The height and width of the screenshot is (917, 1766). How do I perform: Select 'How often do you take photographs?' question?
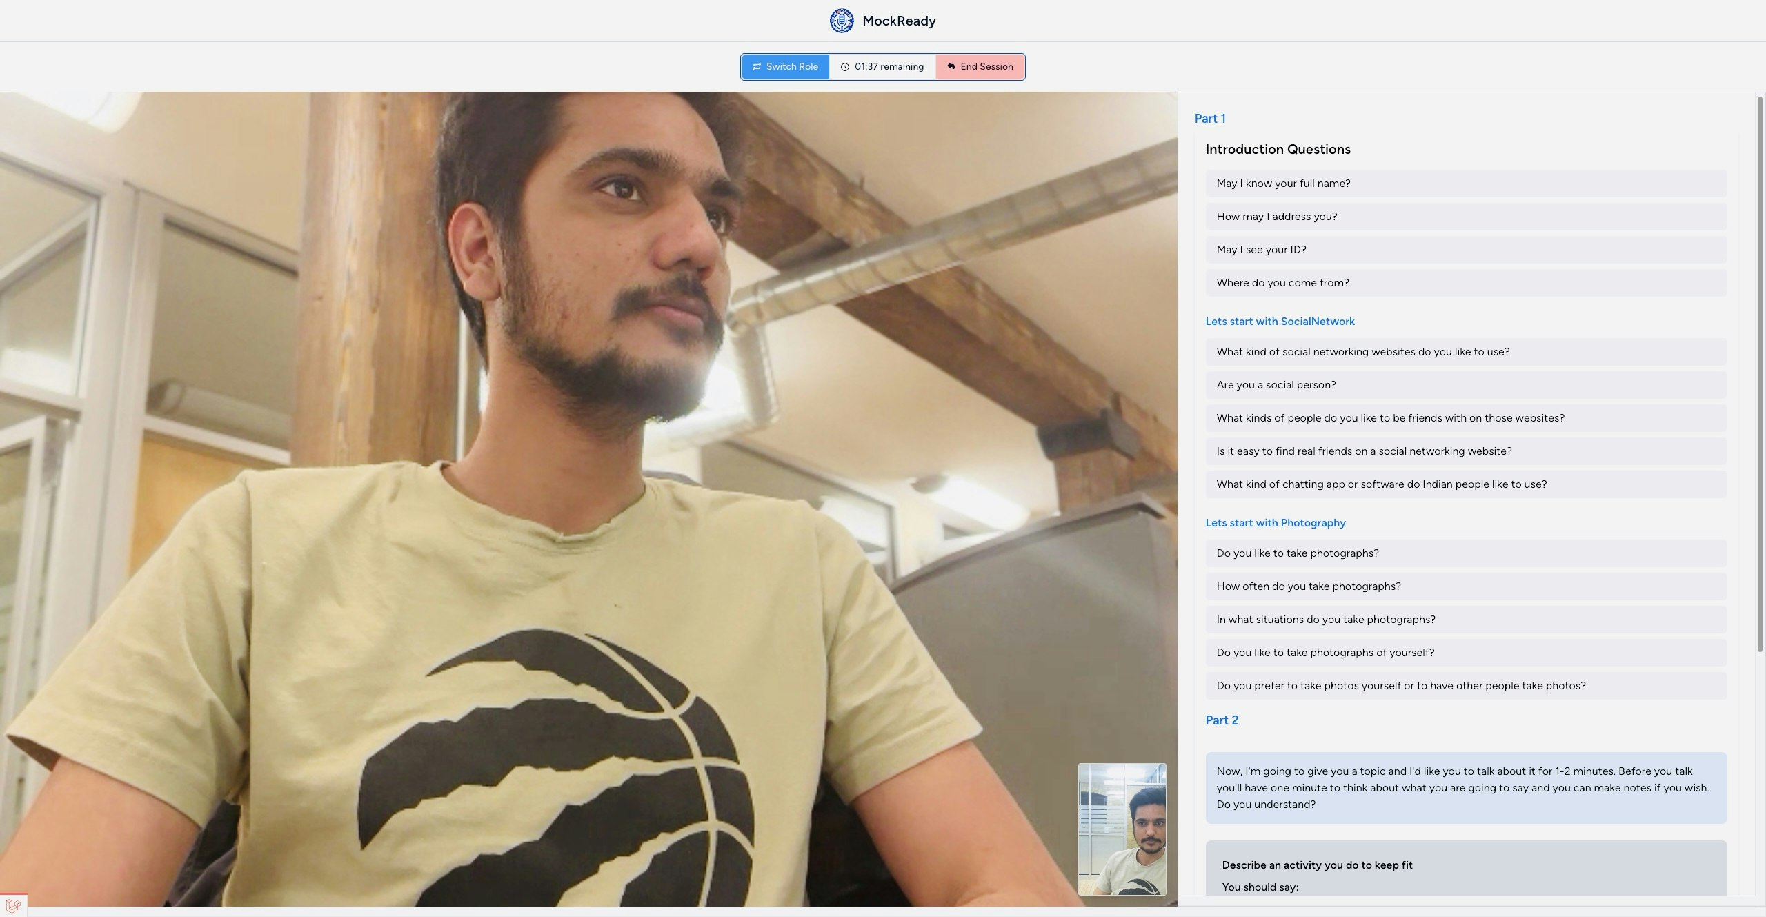[x=1466, y=586]
